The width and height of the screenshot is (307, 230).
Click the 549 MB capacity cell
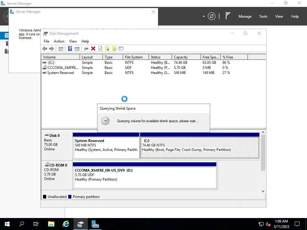(x=180, y=73)
